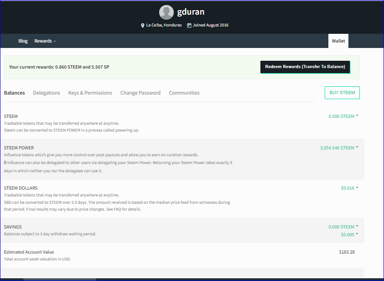Screen dimensions: 384x281
Task: Open the Rewards dropdown menu
Action: [x=45, y=41]
